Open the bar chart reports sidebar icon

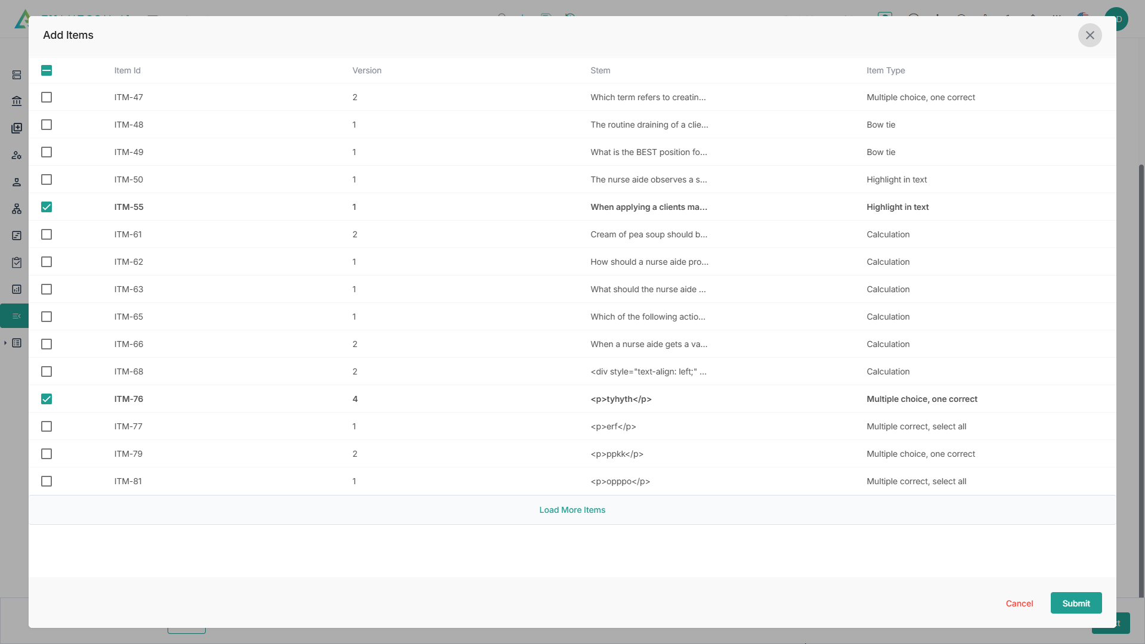[17, 289]
